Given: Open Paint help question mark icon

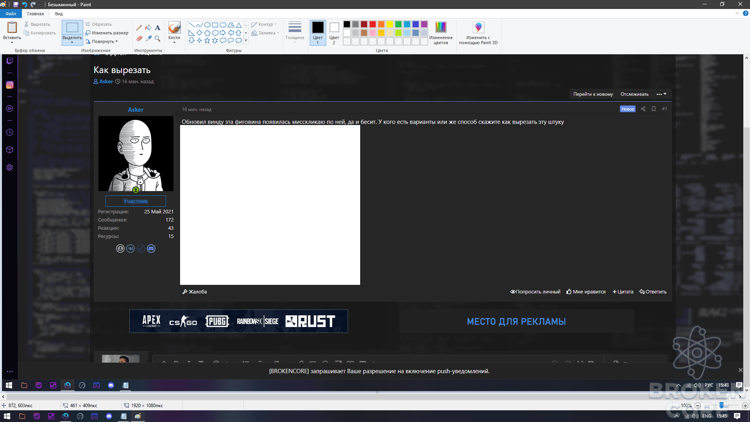Looking at the screenshot, I should 745,13.
